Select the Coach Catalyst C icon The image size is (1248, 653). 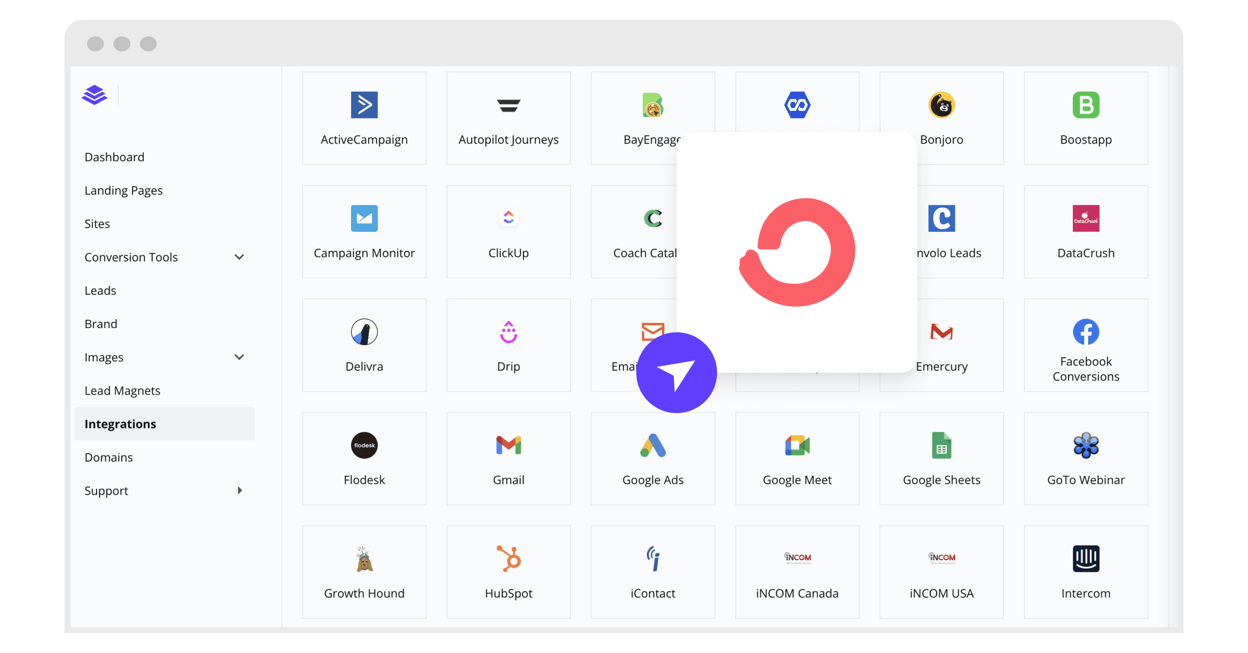coord(653,218)
